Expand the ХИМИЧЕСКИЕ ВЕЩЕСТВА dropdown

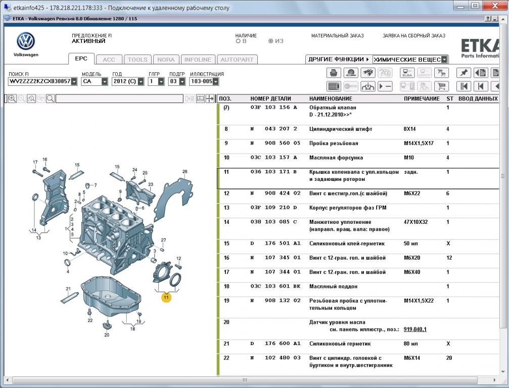pos(444,60)
